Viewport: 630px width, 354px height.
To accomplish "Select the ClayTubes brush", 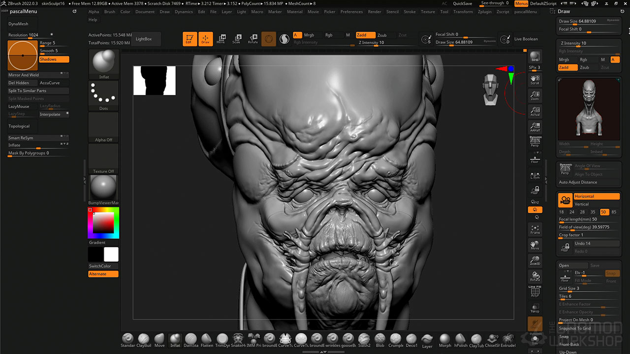I will [x=476, y=340].
